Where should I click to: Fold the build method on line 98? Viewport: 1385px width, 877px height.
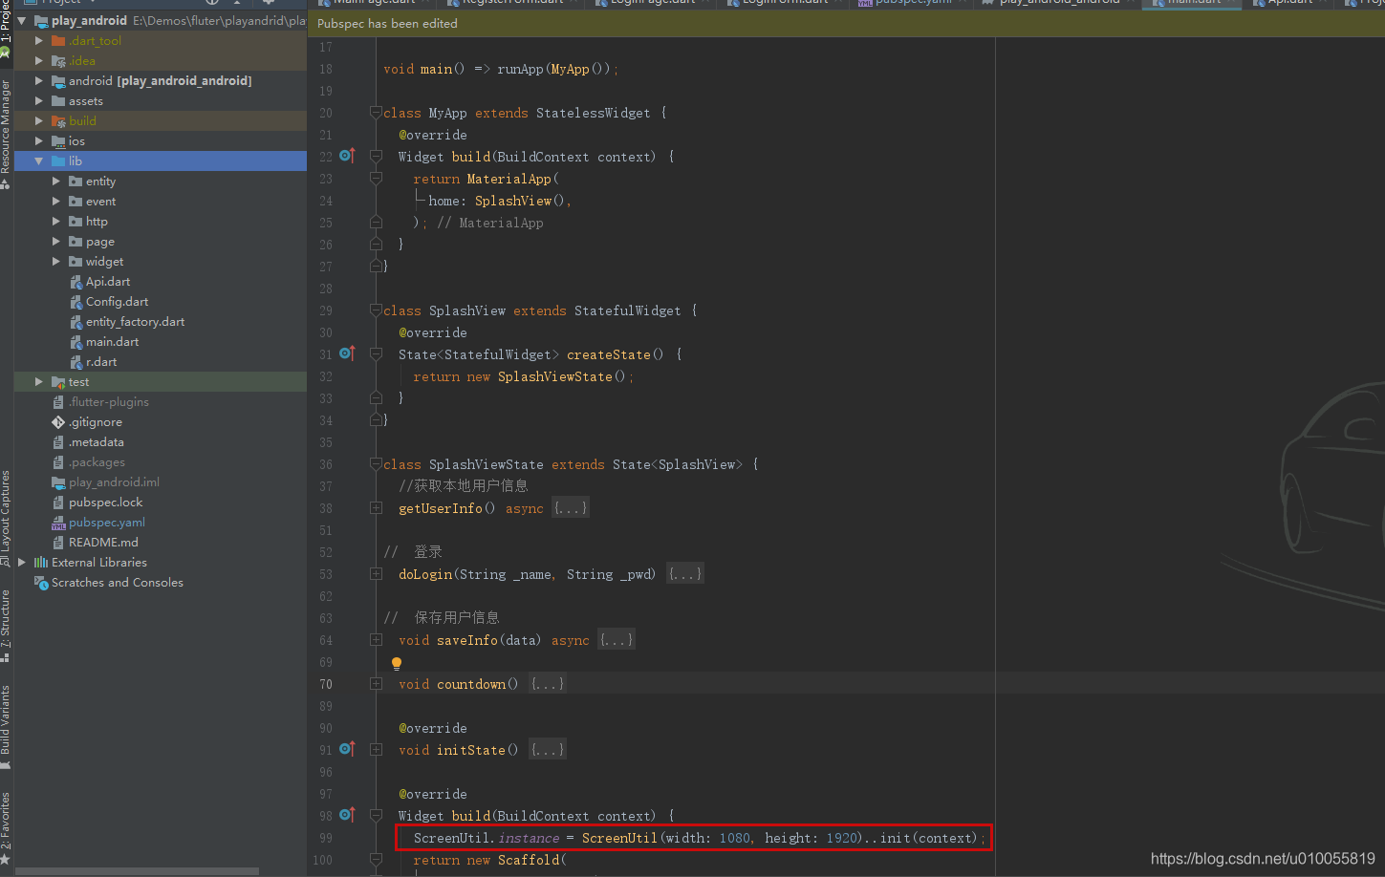[376, 816]
